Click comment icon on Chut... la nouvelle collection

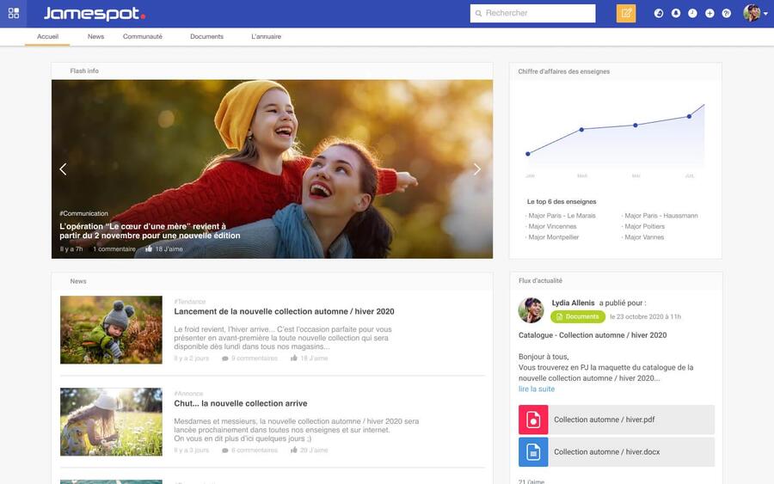coord(225,450)
